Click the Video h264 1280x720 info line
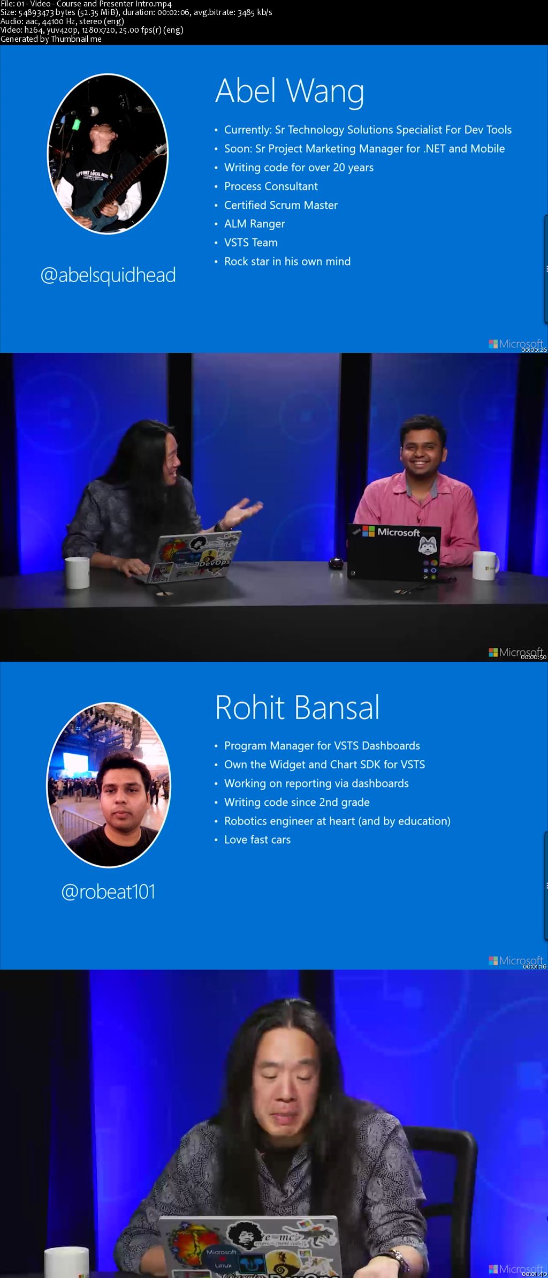The image size is (548, 1278). point(92,30)
